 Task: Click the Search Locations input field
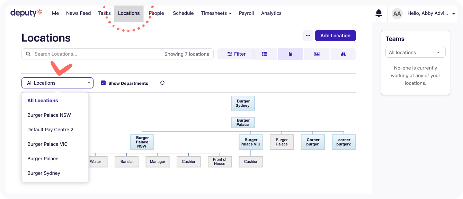[x=97, y=54]
